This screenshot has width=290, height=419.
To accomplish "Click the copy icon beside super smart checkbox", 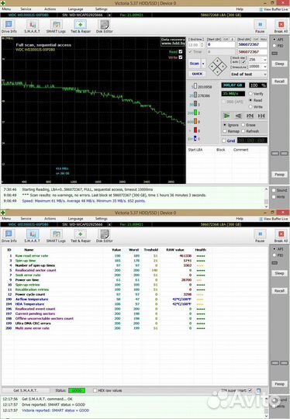I will pyautogui.click(x=258, y=390).
